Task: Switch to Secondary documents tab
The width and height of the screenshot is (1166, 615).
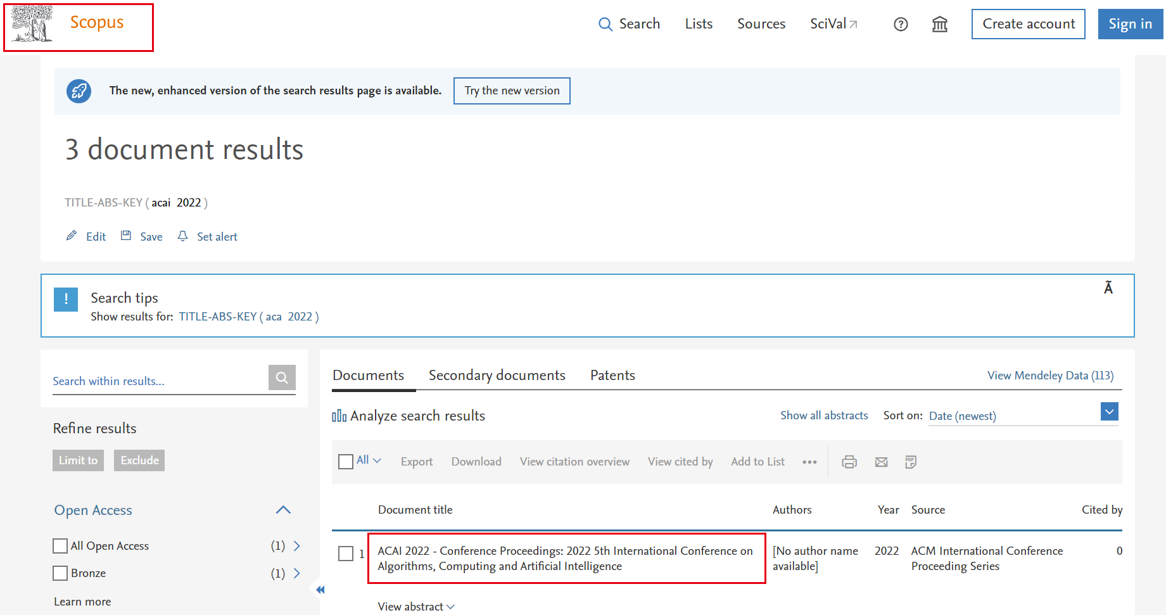Action: (x=497, y=375)
